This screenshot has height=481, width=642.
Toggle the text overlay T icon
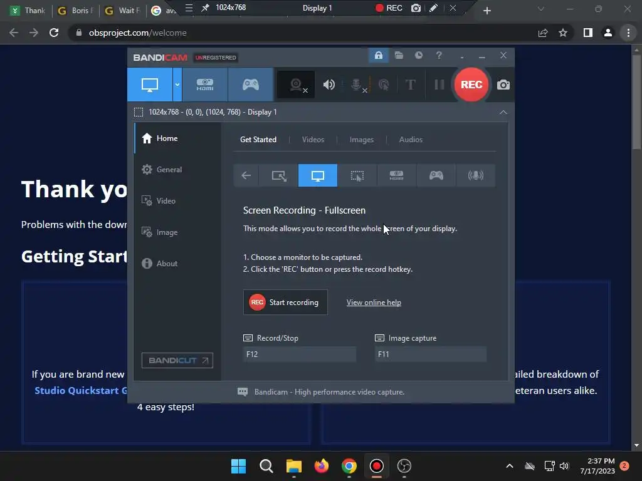point(410,85)
